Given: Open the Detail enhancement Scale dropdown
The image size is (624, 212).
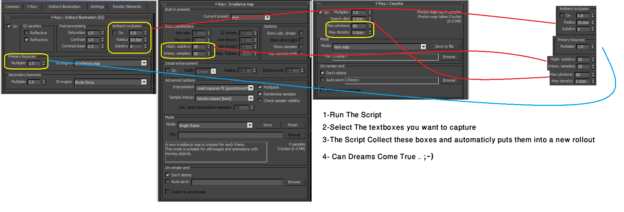Looking at the screenshot, I should pyautogui.click(x=206, y=71).
